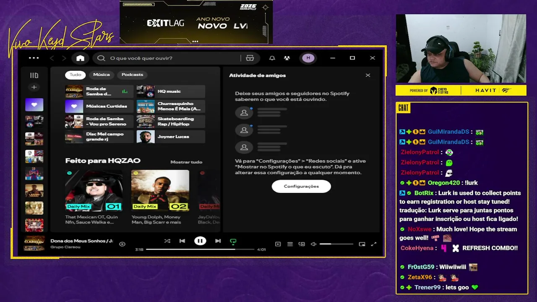
Task: Open Liked Songs in library sidebar
Action: pyautogui.click(x=34, y=105)
